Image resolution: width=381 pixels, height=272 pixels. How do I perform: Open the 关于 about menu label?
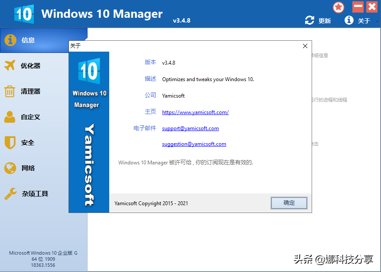click(x=364, y=21)
